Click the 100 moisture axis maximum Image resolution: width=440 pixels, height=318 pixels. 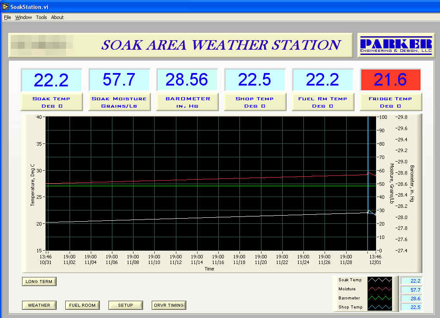pos(383,117)
